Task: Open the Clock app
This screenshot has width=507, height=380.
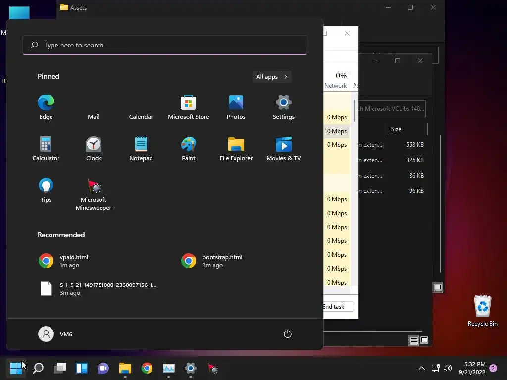Action: pyautogui.click(x=94, y=148)
